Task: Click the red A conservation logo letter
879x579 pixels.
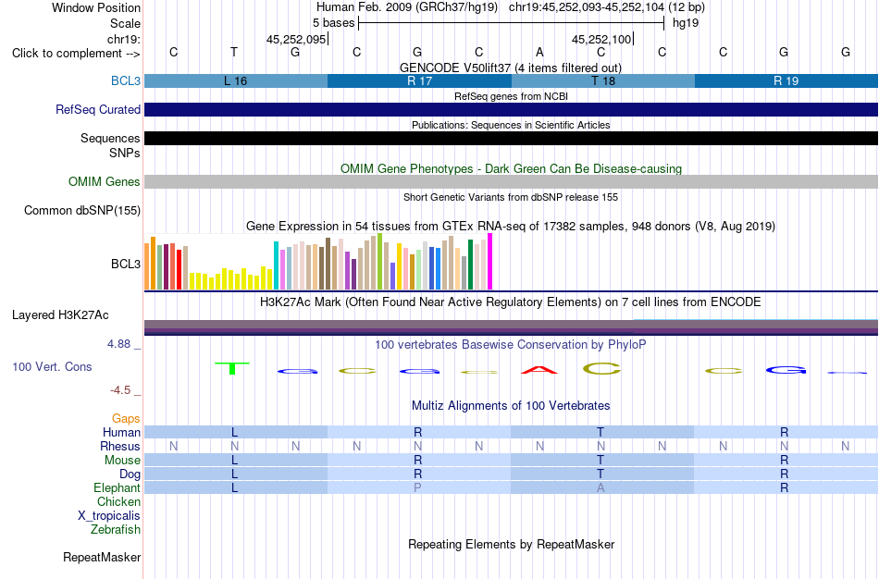Action: (539, 370)
